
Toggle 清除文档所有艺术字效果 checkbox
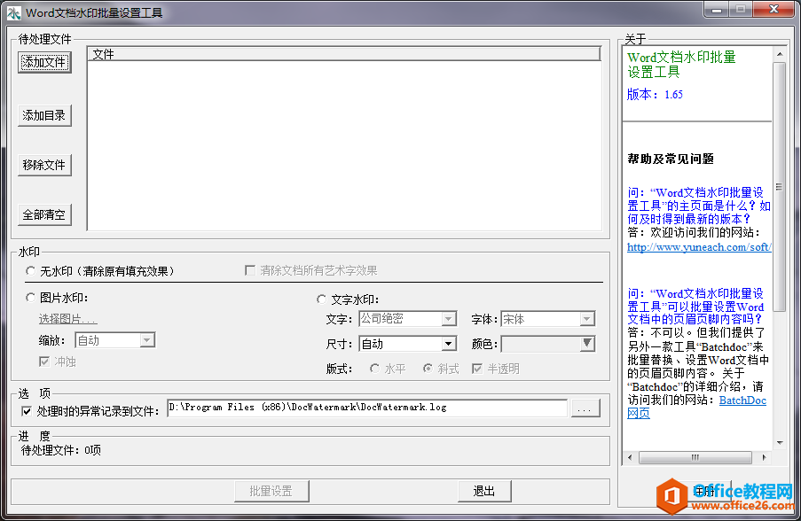pos(250,270)
